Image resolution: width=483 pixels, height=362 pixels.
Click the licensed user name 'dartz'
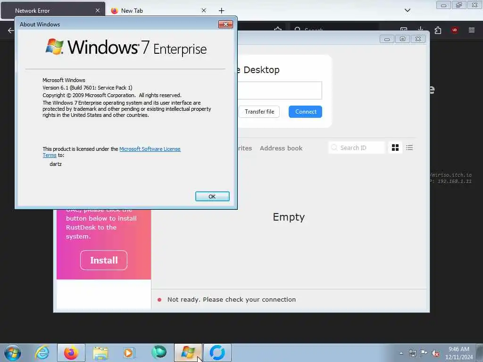click(x=56, y=164)
